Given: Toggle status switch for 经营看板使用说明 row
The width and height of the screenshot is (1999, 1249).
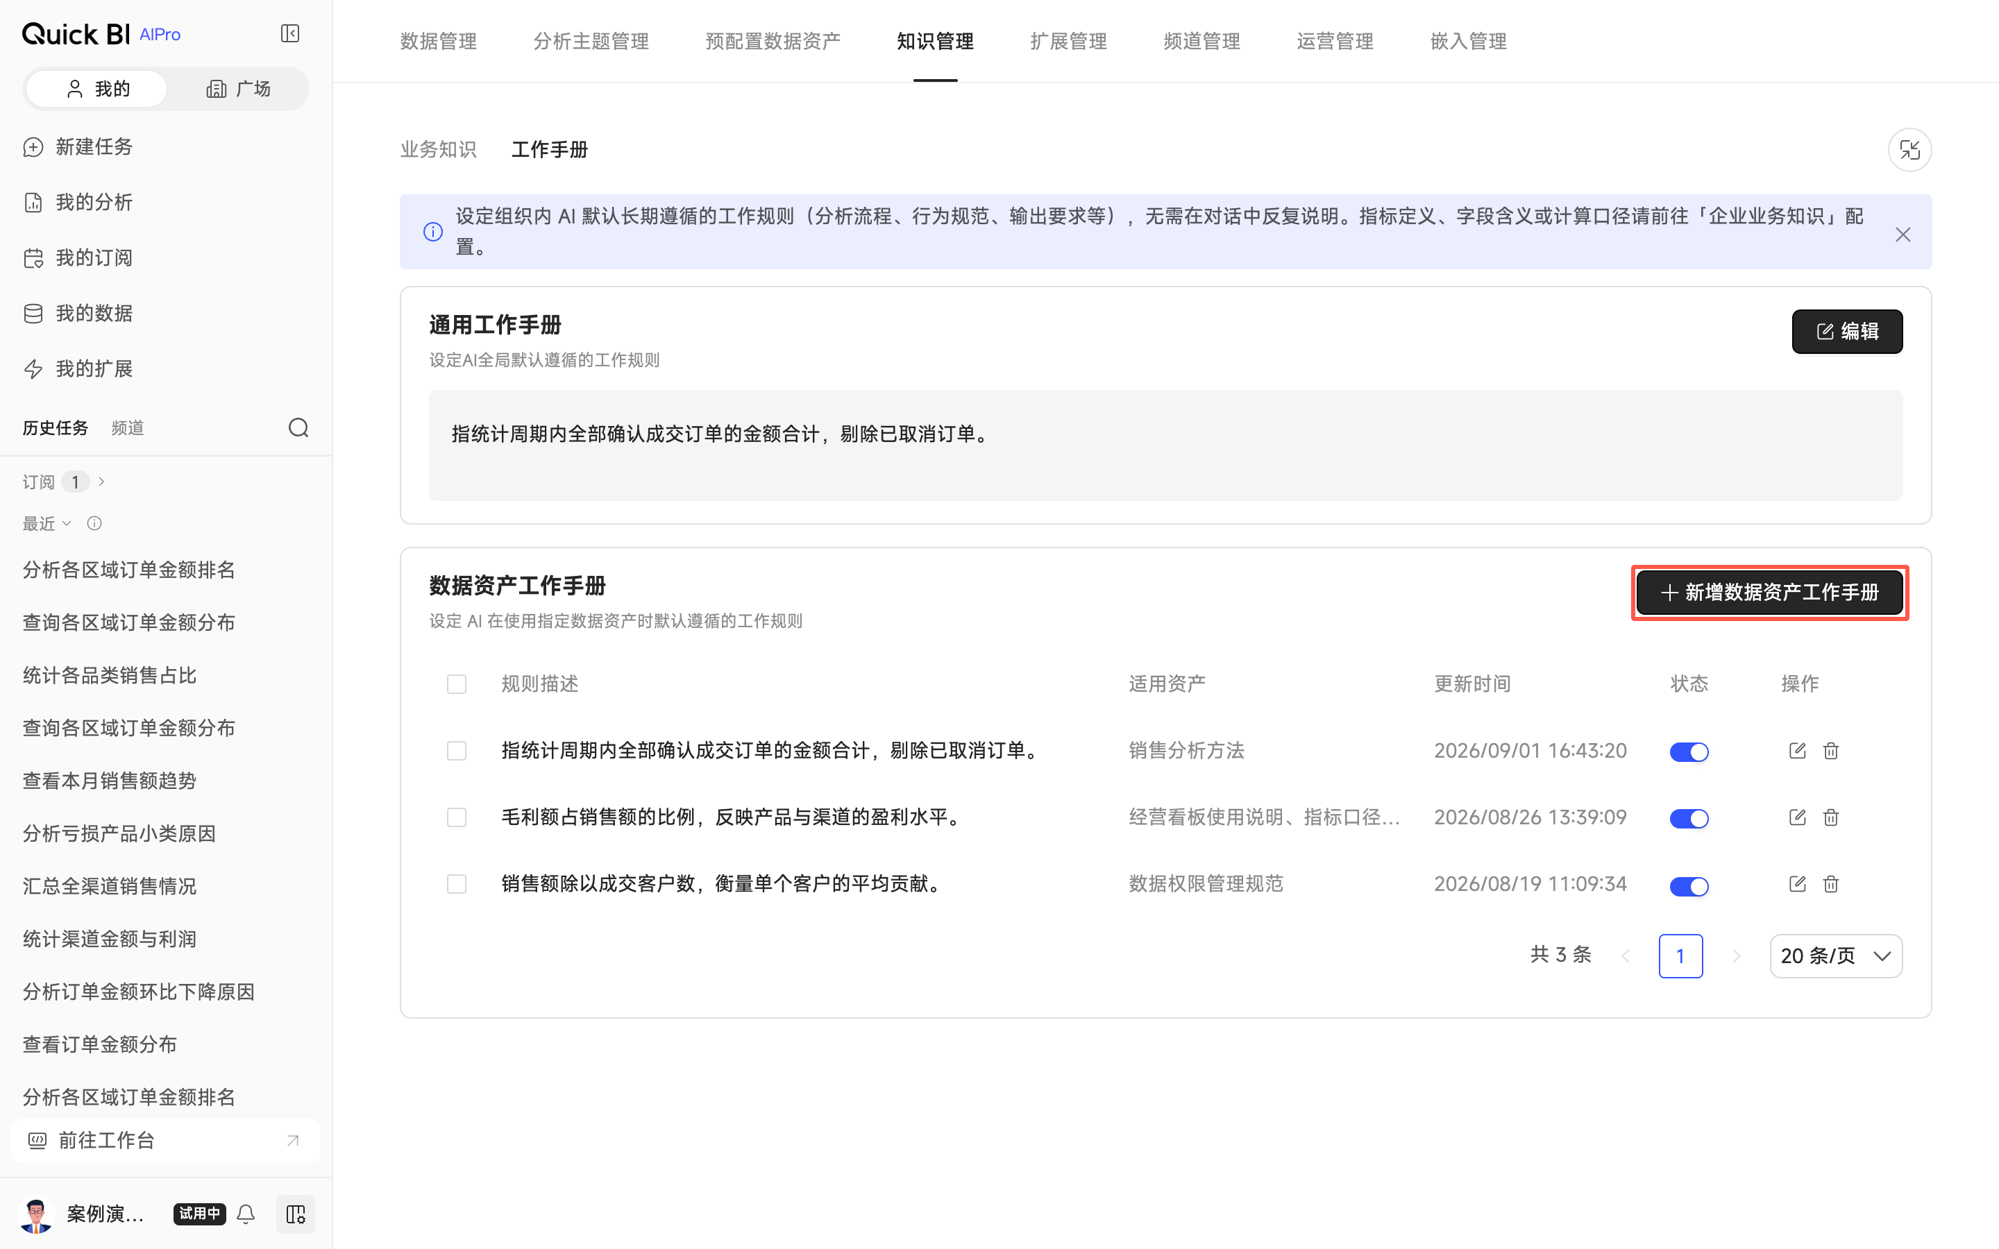Looking at the screenshot, I should tap(1689, 819).
